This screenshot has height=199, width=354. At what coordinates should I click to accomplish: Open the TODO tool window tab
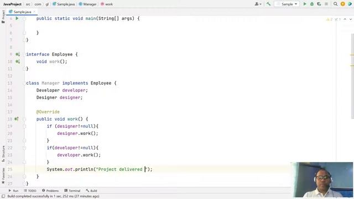pyautogui.click(x=30, y=191)
